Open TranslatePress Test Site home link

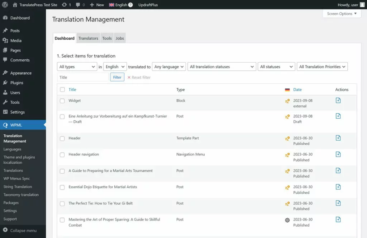point(35,5)
